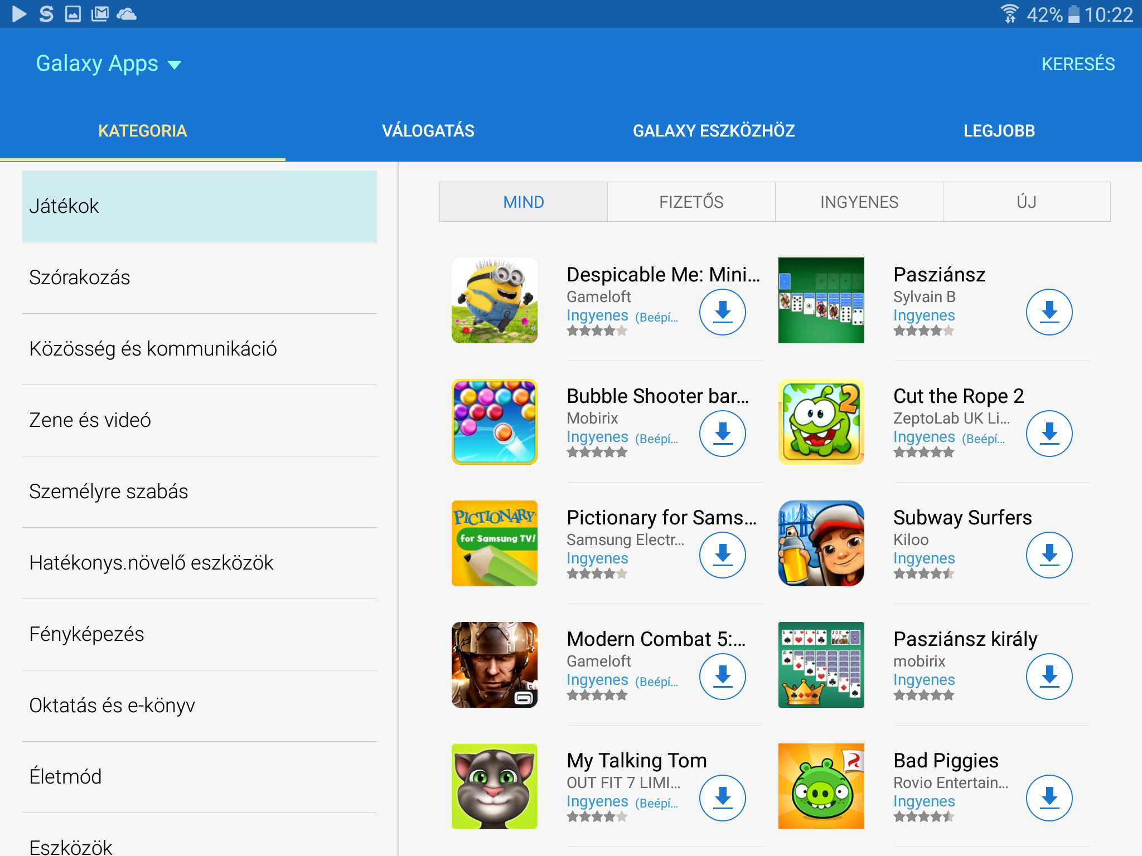Switch filter to FIZETŐS apps

click(691, 202)
